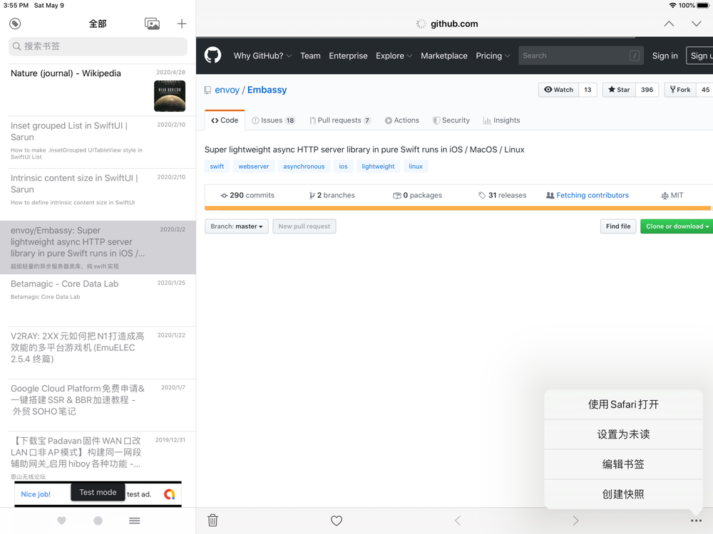Select 设置为未读 menu option
This screenshot has height=534, width=713.
623,434
